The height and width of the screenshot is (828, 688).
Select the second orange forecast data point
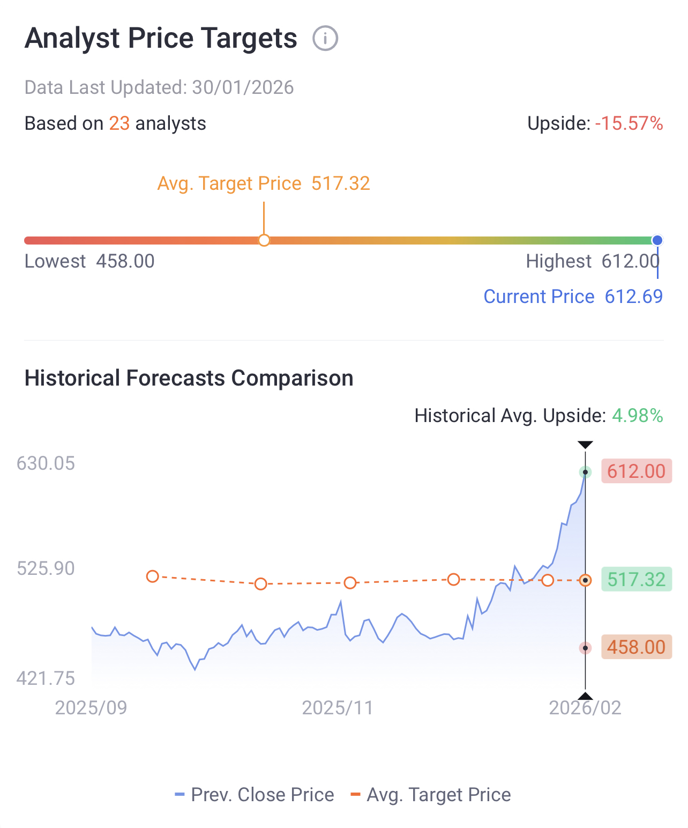click(x=260, y=583)
